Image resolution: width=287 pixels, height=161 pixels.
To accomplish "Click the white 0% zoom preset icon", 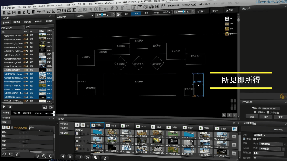I will click(x=227, y=19).
